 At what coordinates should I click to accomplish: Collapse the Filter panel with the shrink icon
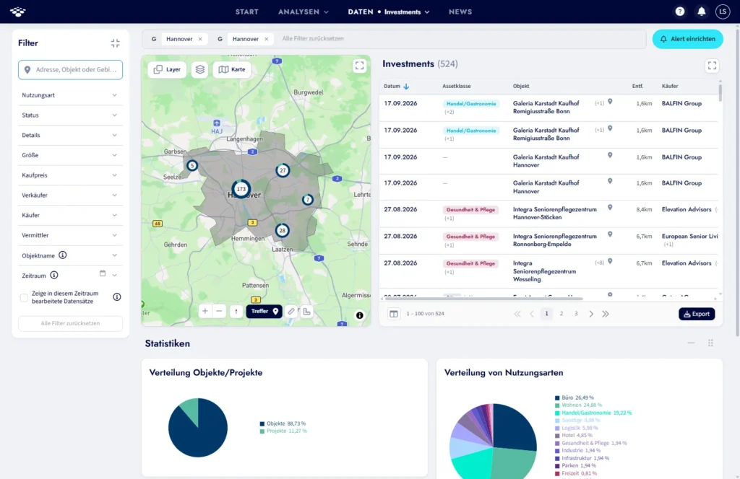(x=115, y=43)
